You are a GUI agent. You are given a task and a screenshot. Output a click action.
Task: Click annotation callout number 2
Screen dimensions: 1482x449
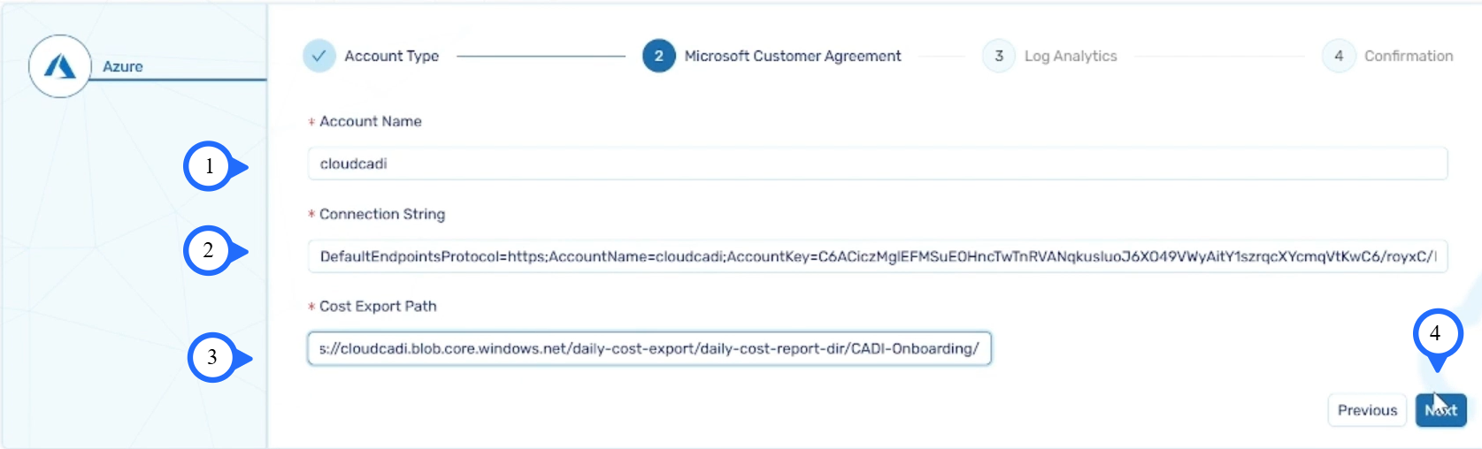209,251
